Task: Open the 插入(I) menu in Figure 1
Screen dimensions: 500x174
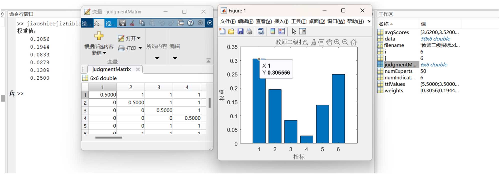Action: pos(281,21)
